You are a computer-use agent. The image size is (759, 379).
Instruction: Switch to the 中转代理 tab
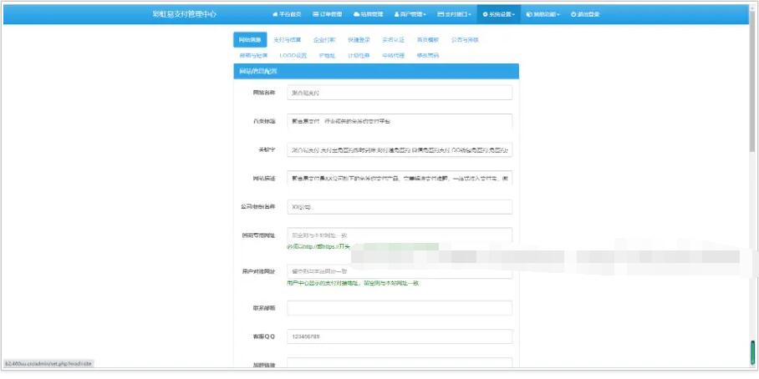[393, 56]
